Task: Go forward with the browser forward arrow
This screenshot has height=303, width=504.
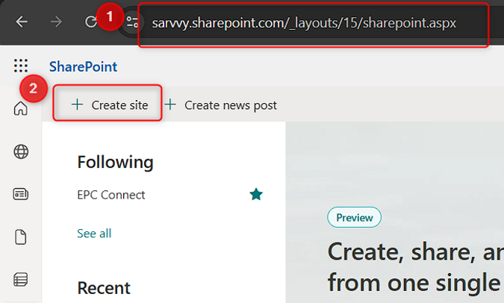Action: point(56,22)
